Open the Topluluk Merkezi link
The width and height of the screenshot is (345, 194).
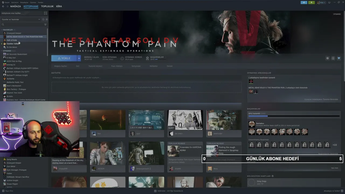[x=95, y=66]
